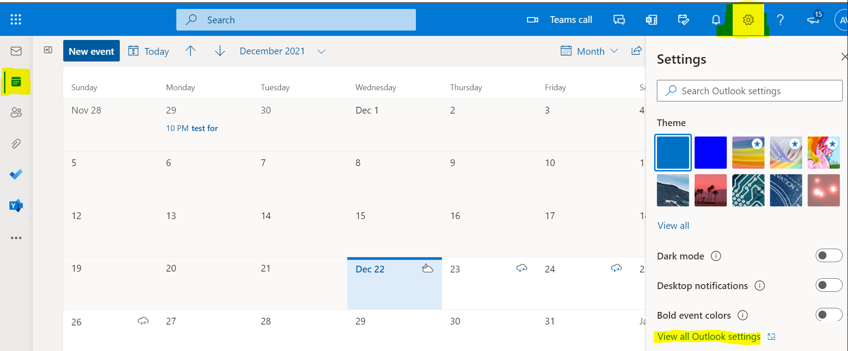Launch Yammer from the sidebar
The width and height of the screenshot is (848, 351).
click(x=16, y=206)
